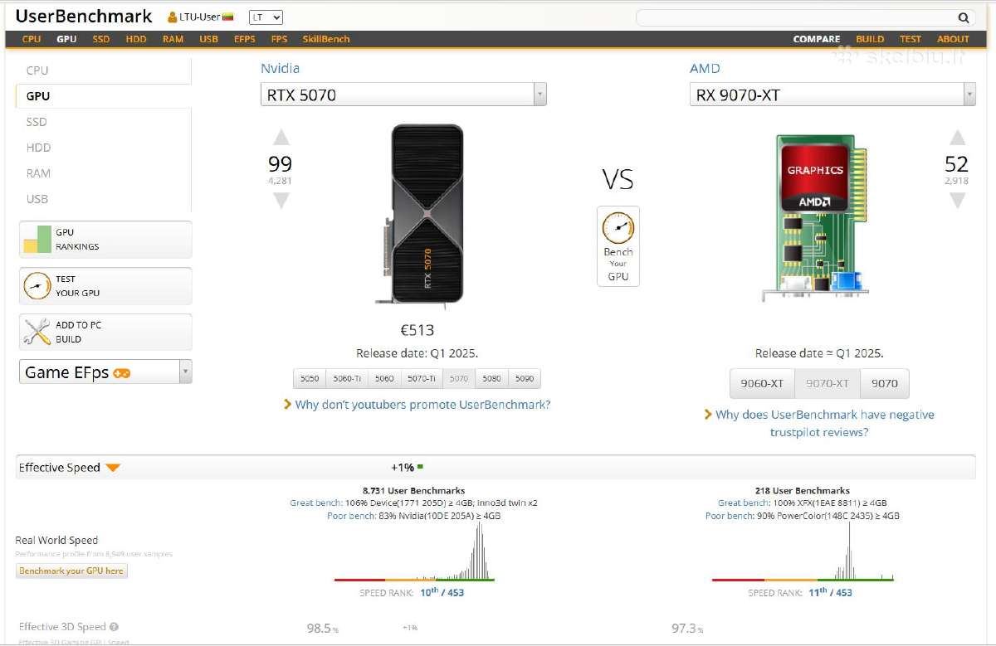Click the AMD brand link
This screenshot has width=996, height=646.
click(x=705, y=68)
